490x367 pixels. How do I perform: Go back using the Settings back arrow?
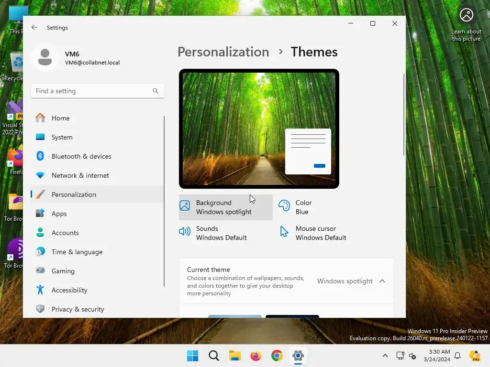coord(34,27)
